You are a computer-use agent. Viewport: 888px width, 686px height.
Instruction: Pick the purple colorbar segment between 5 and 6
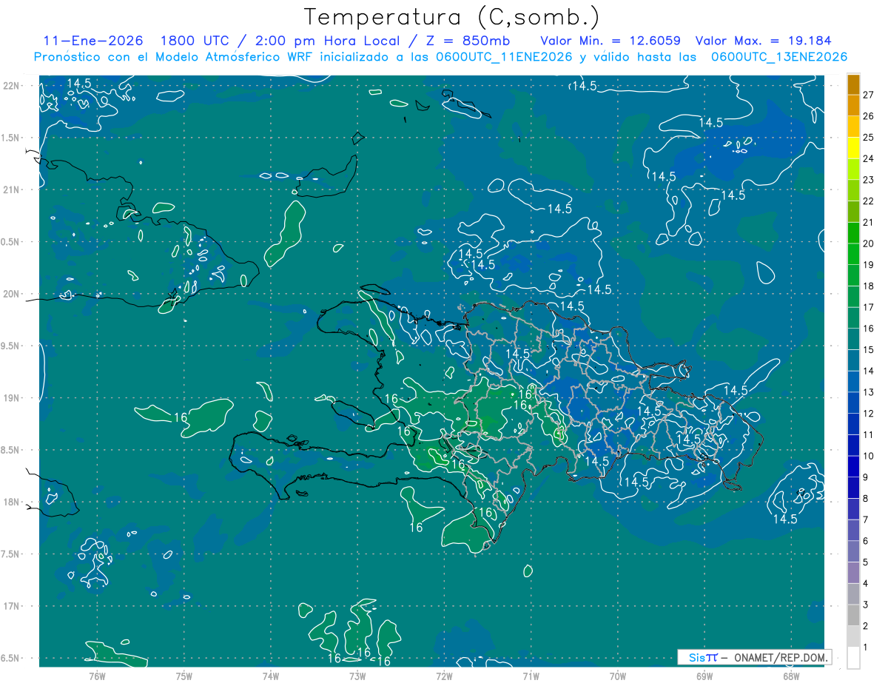[853, 551]
